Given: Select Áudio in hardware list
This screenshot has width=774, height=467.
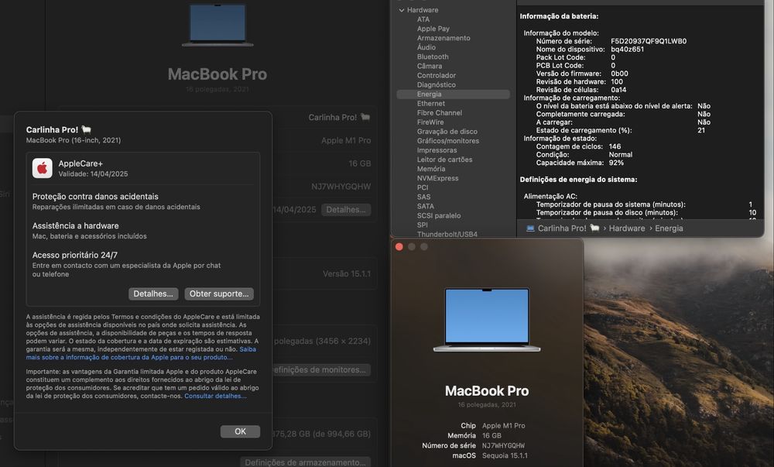Looking at the screenshot, I should pos(426,47).
